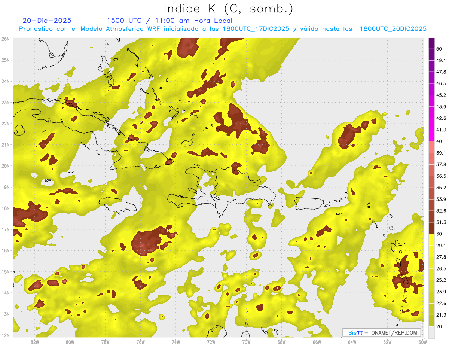The width and height of the screenshot is (449, 347).
Task: Click the longitude axis label '82W'
Action: (x=34, y=342)
